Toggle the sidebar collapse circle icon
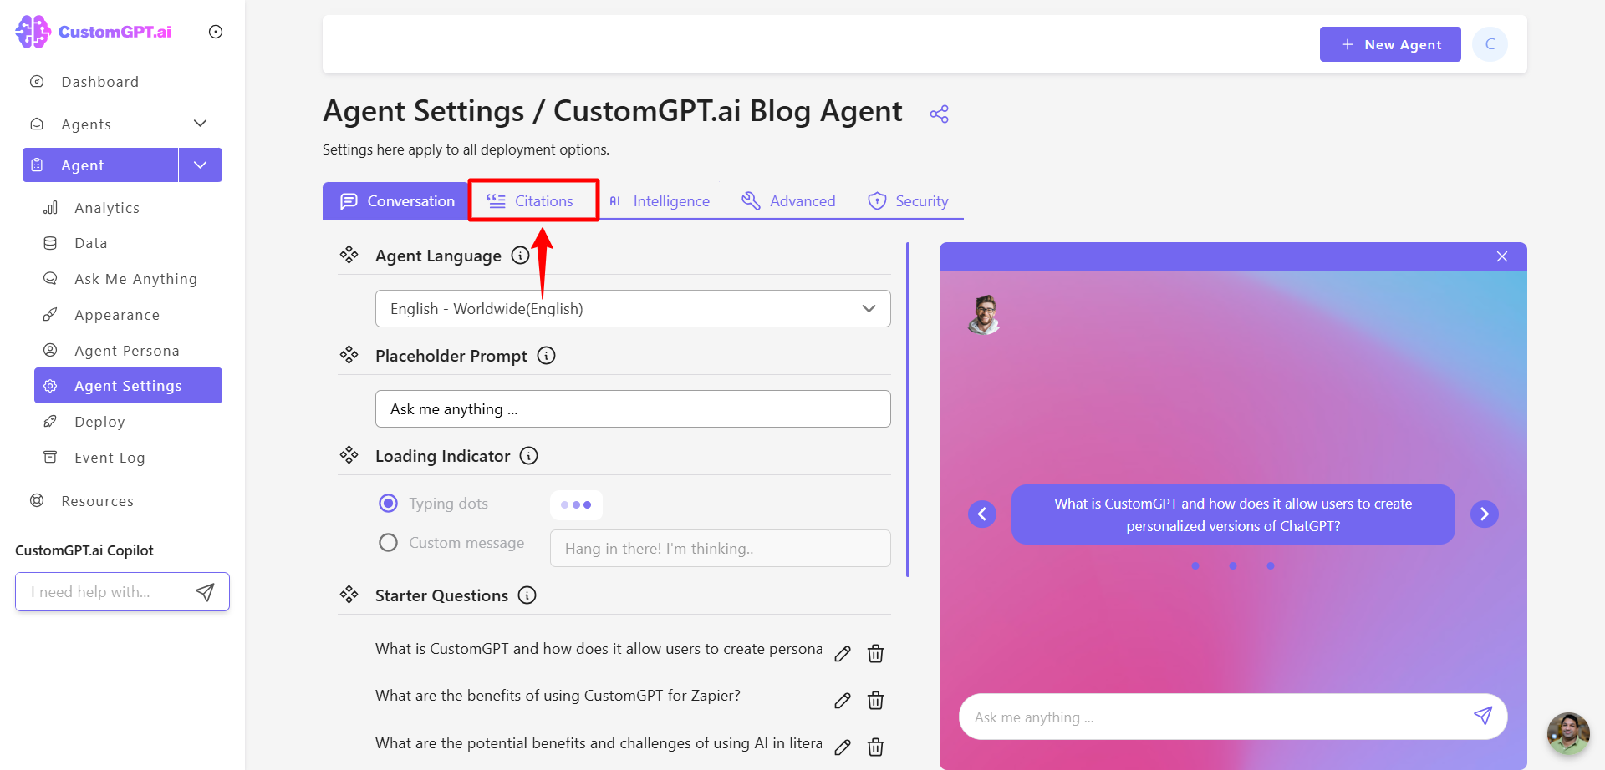The image size is (1605, 770). coord(216,32)
